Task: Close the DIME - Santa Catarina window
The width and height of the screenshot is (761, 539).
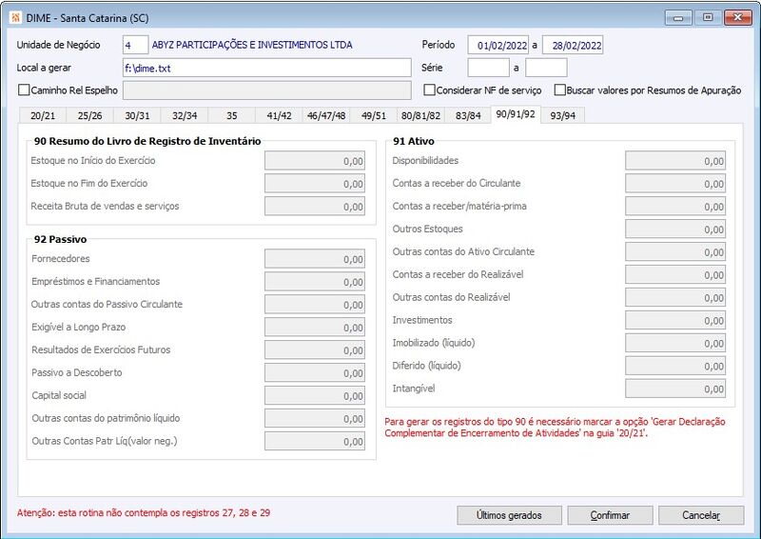Action: [x=737, y=17]
